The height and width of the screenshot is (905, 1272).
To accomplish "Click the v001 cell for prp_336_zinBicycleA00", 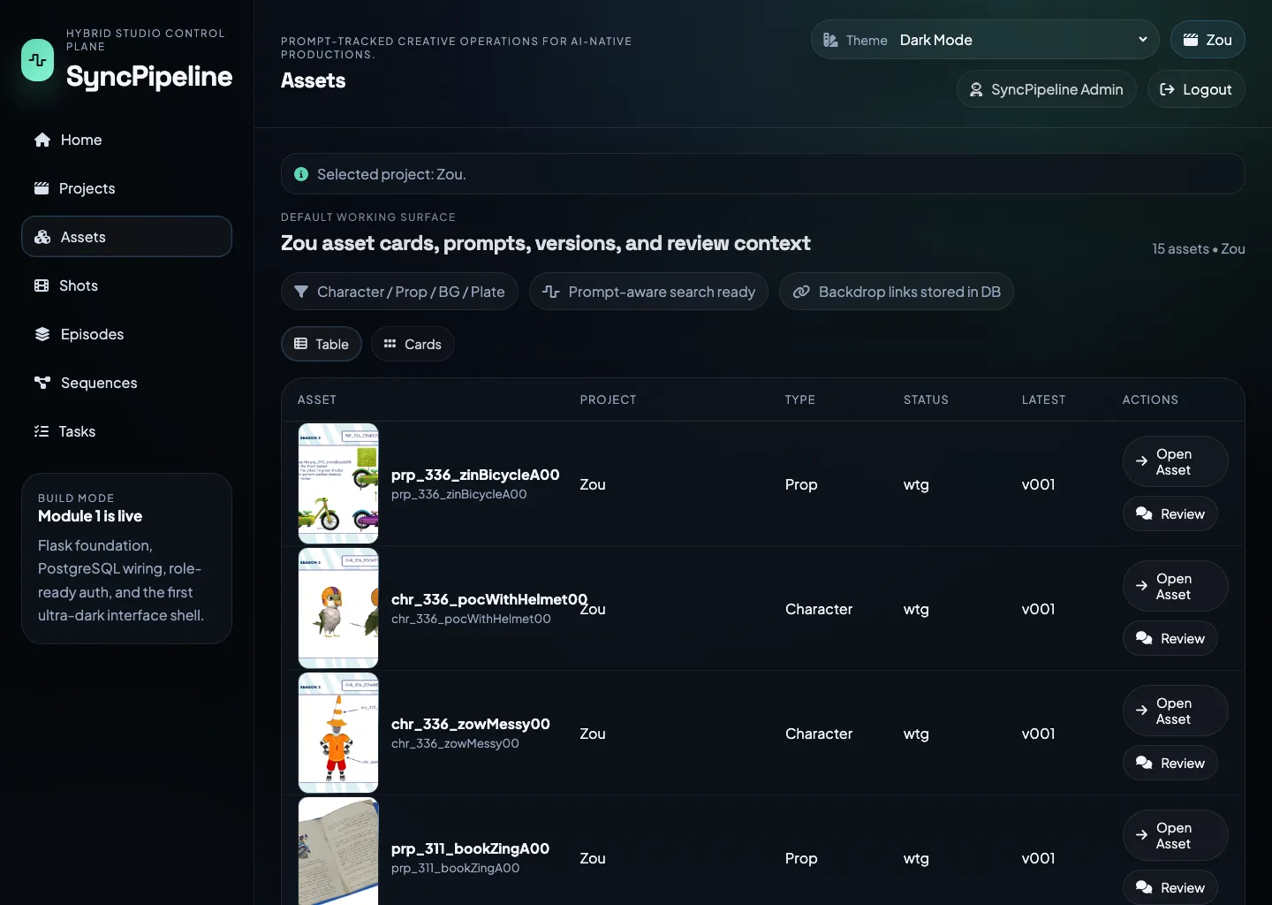I will coord(1038,484).
